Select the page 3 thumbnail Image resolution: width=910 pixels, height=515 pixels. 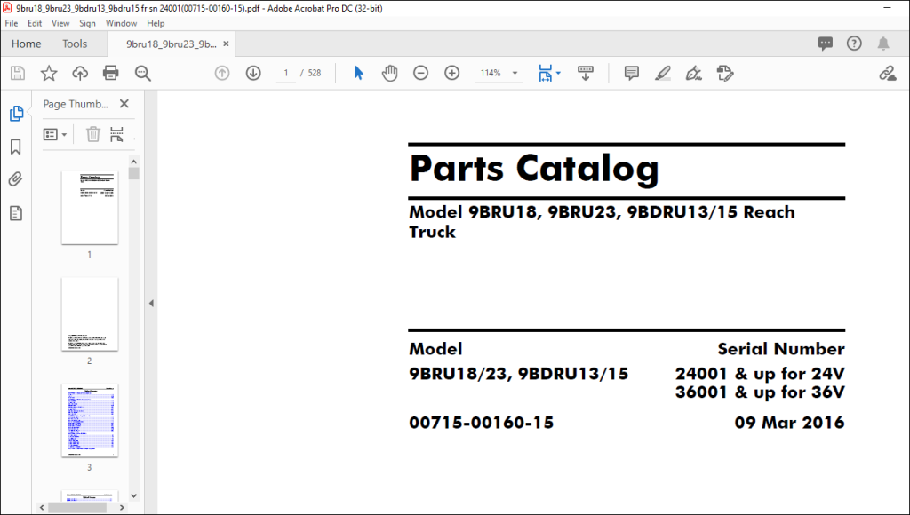[90, 421]
